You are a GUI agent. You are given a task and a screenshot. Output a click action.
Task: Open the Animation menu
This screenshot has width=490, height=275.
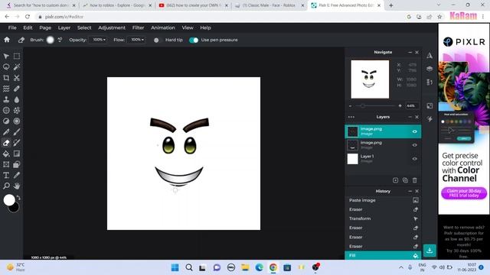tap(163, 27)
